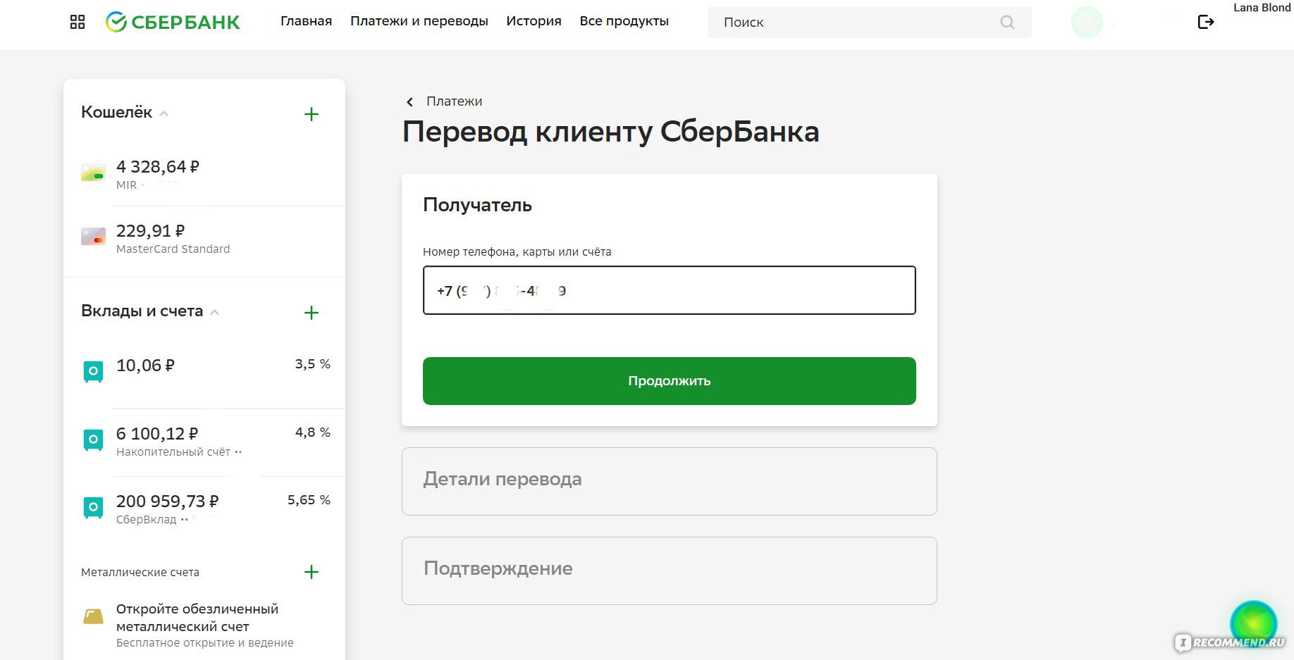Image resolution: width=1294 pixels, height=660 pixels.
Task: Expand the Детали перевода section
Action: tap(669, 481)
